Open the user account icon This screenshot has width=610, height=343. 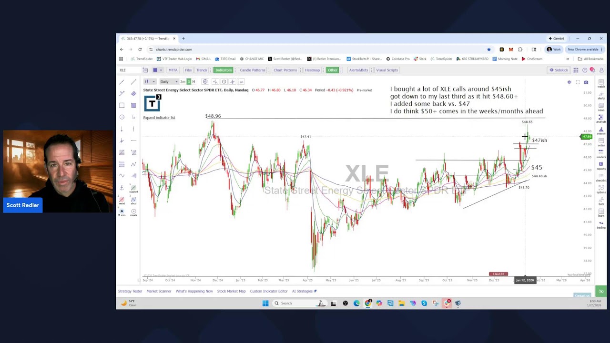point(601,70)
